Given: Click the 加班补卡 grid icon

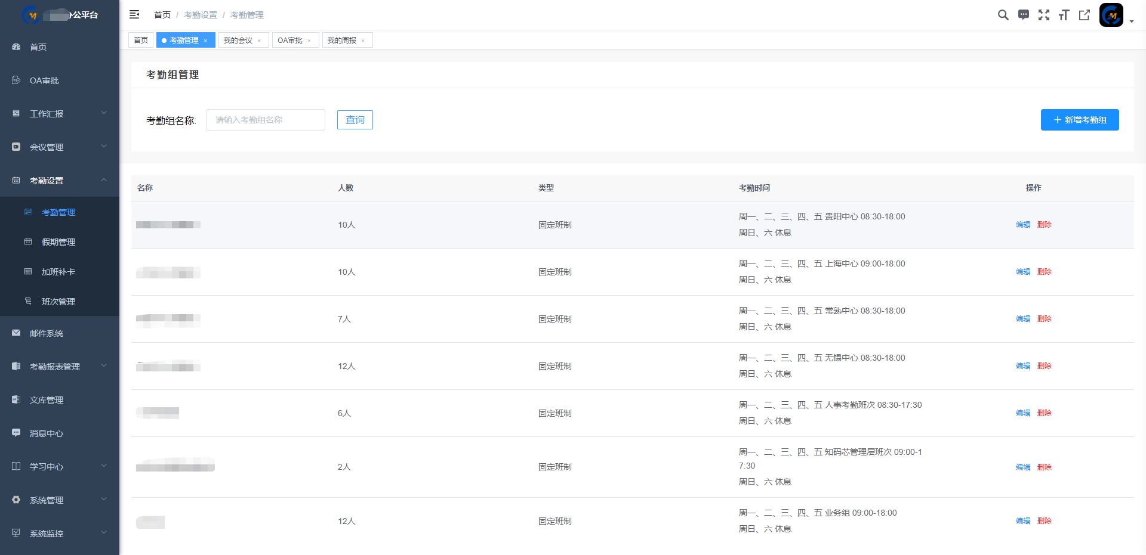Looking at the screenshot, I should (x=28, y=271).
